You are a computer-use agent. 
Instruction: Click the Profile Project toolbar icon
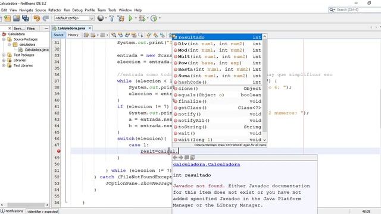(x=154, y=18)
